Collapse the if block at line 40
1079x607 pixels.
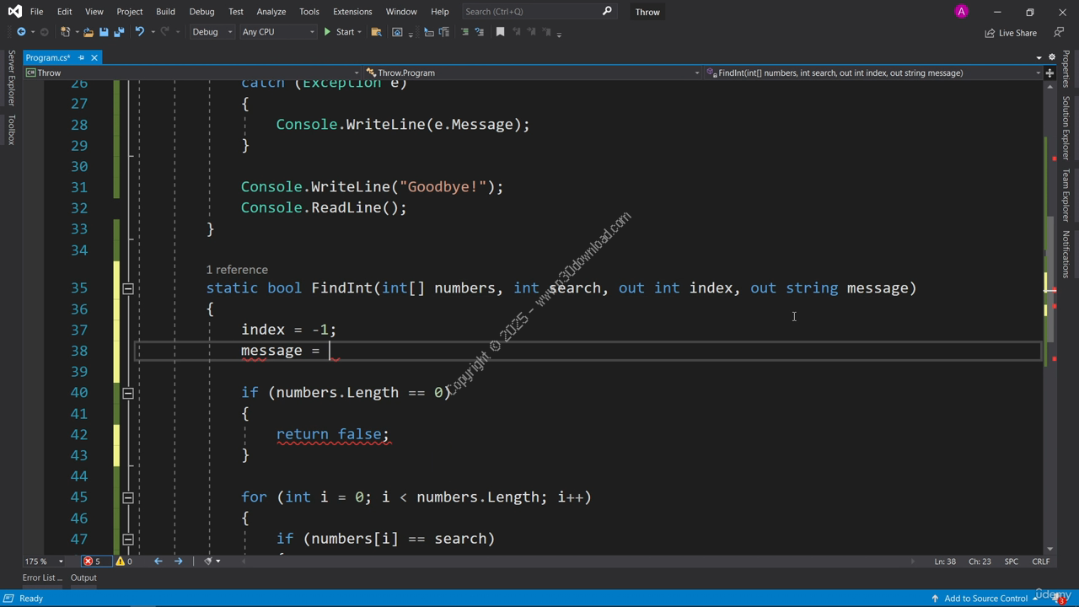click(128, 393)
